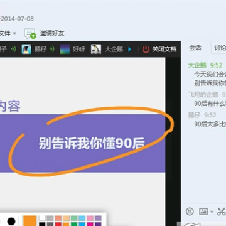Pick the light gray color swatch
Viewport: 226px width, 226px height.
(x=50, y=218)
